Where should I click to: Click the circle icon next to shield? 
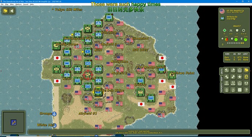244,30
